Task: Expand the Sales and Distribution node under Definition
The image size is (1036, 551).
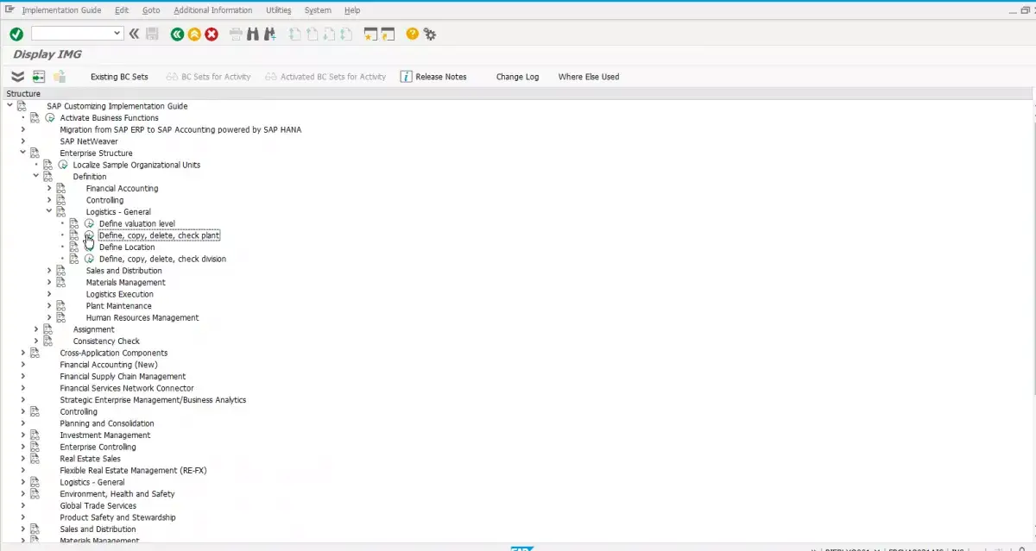Action: pyautogui.click(x=49, y=271)
